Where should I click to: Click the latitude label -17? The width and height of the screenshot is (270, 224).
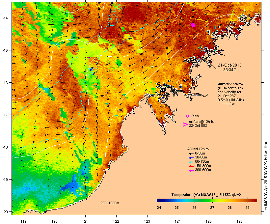click(5, 115)
